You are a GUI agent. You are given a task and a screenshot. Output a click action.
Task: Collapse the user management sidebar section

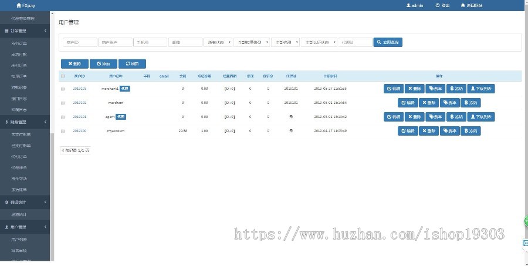(x=25, y=227)
